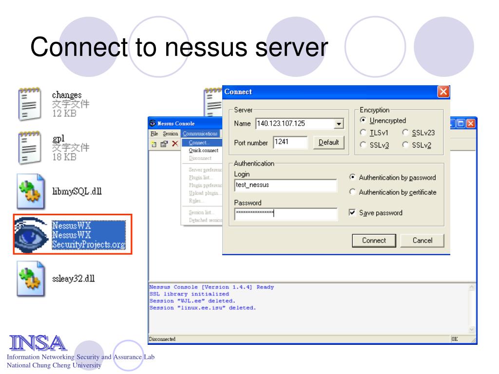Select Unencrypted encryption option
Viewport: 499px width, 374px height.
coord(384,121)
